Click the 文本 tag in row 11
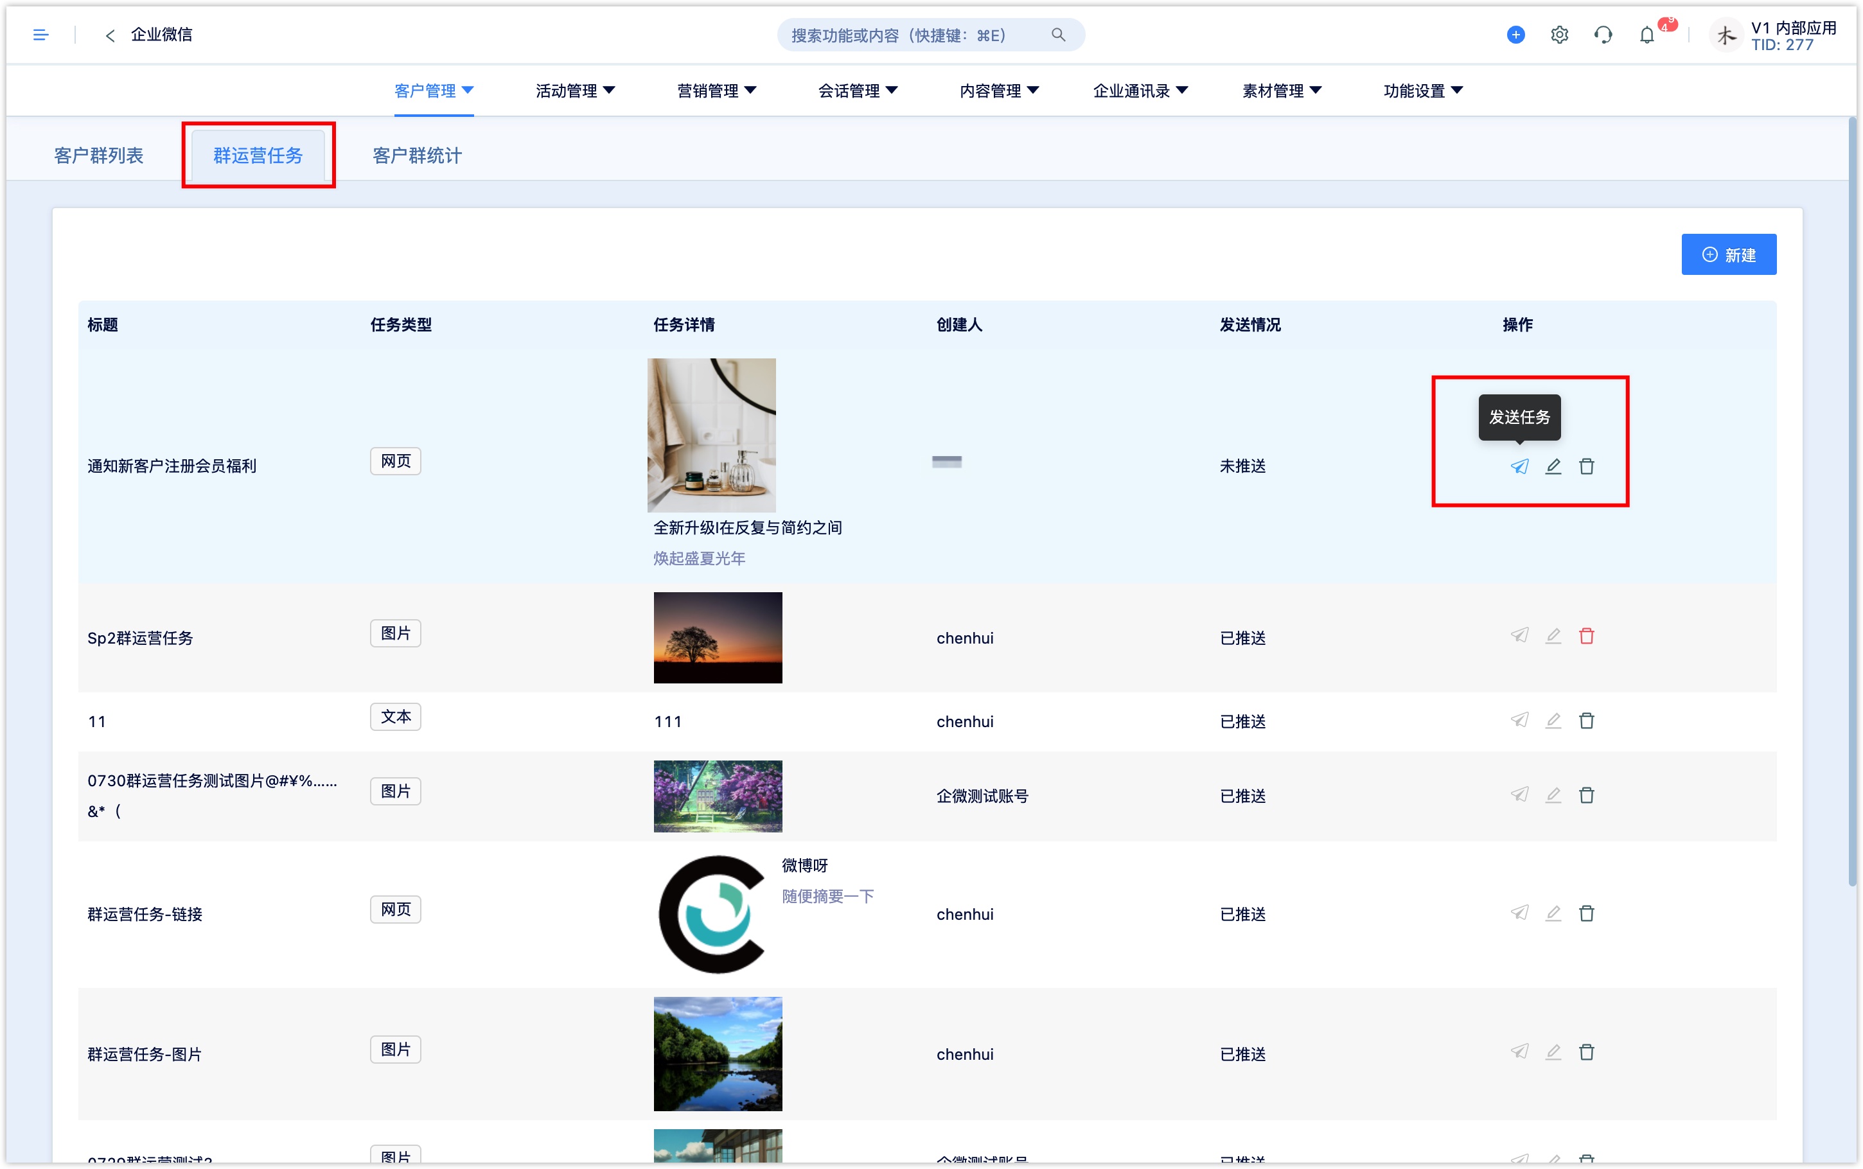The image size is (1863, 1169). [395, 717]
